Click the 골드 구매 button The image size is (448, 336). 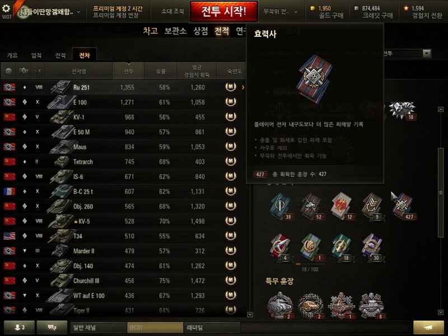(x=331, y=16)
